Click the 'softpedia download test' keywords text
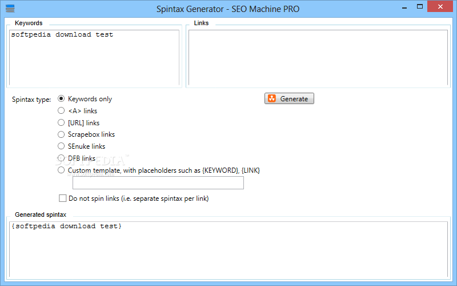The height and width of the screenshot is (286, 457). tap(62, 35)
